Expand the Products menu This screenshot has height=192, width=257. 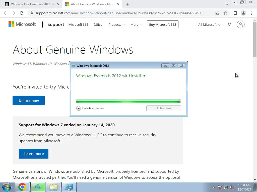click(x=117, y=25)
